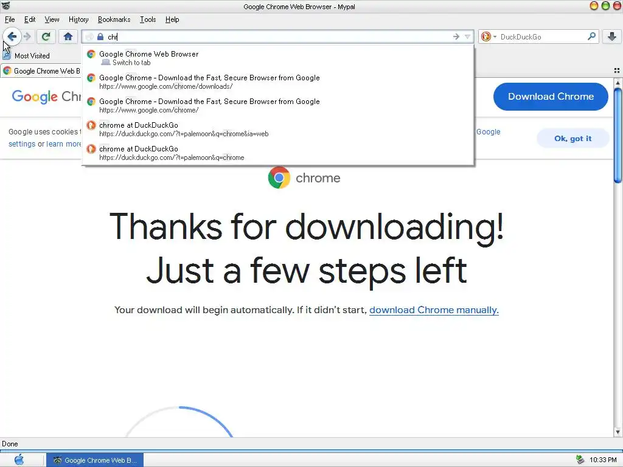
Task: Reload the page with the refresh icon
Action: (x=46, y=37)
